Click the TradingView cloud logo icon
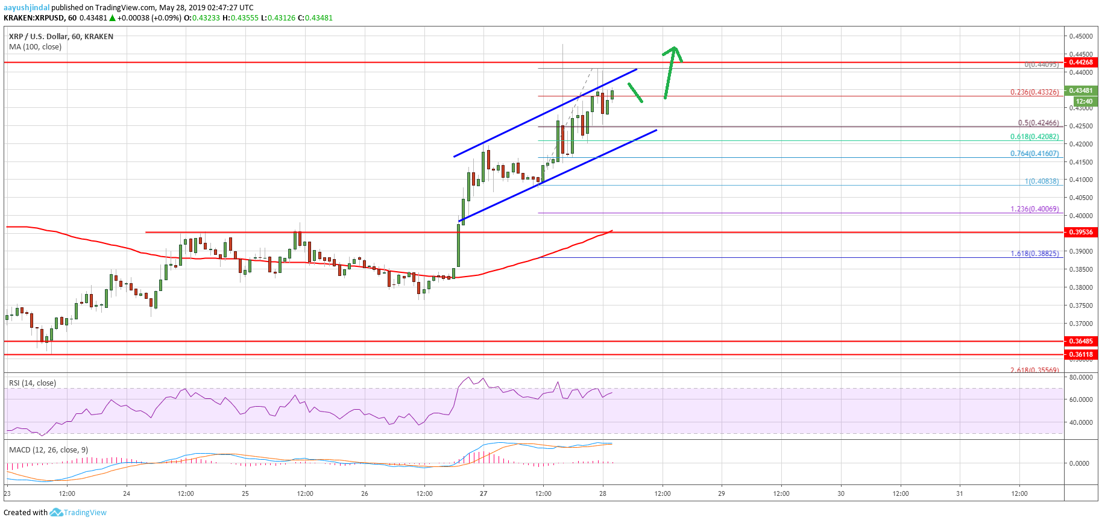The width and height of the screenshot is (1102, 523). coord(56,512)
